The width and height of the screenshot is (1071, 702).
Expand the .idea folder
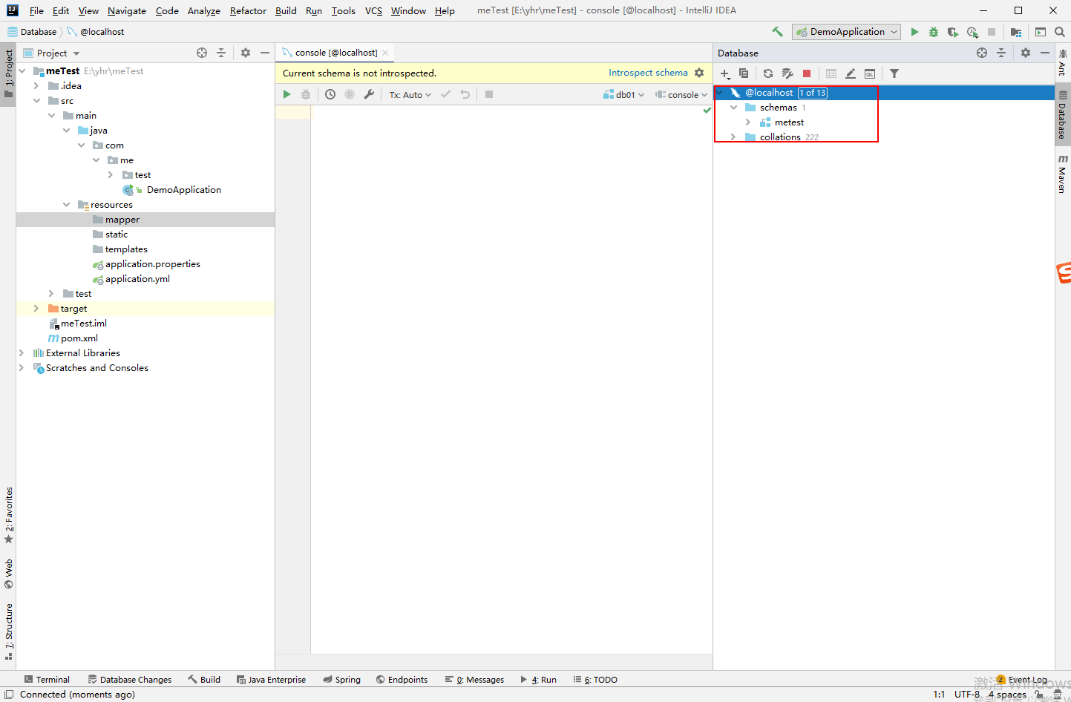pos(36,86)
